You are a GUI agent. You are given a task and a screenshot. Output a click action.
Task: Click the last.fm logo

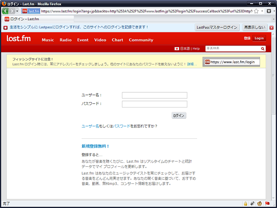[x=19, y=39]
